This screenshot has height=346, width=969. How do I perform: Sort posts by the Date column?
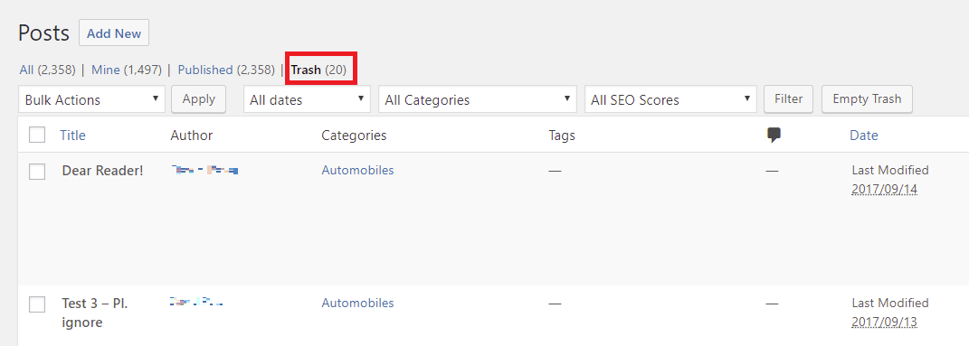[x=864, y=136]
